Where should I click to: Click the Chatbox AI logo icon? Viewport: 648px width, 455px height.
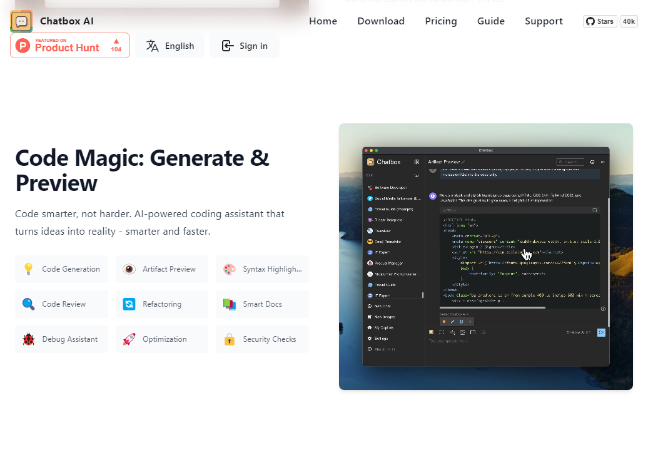click(x=21, y=21)
